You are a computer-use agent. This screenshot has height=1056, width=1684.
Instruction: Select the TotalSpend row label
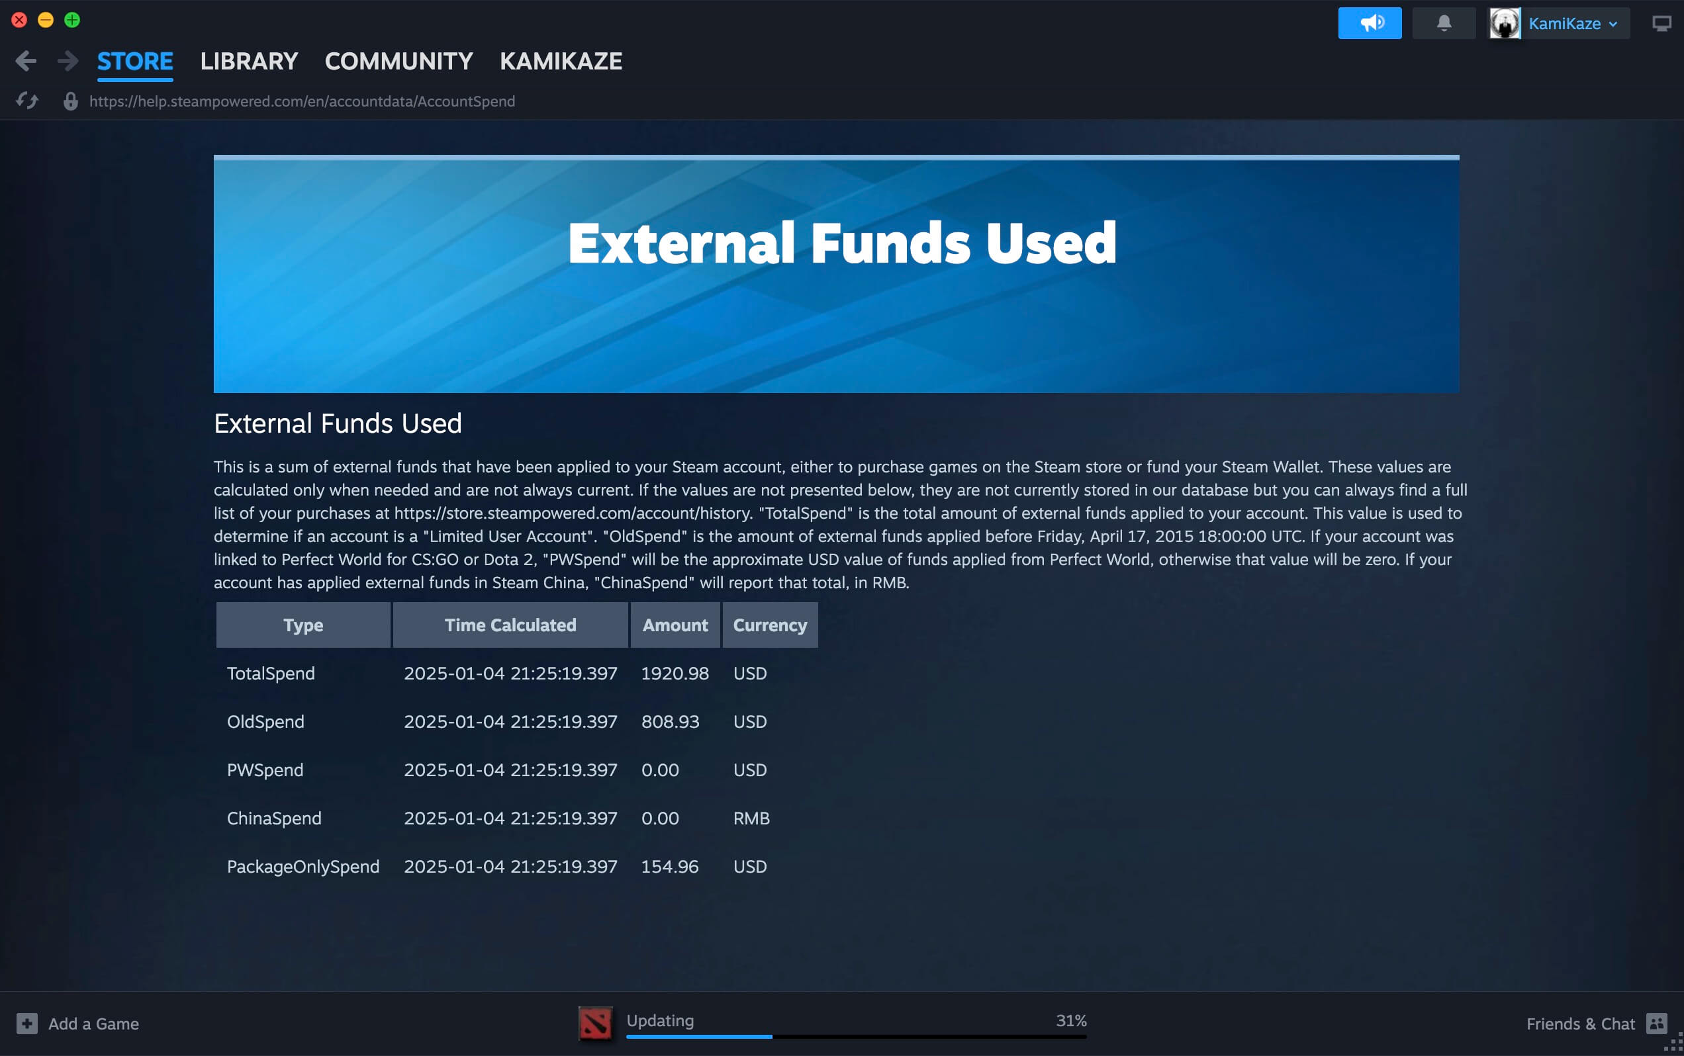271,674
